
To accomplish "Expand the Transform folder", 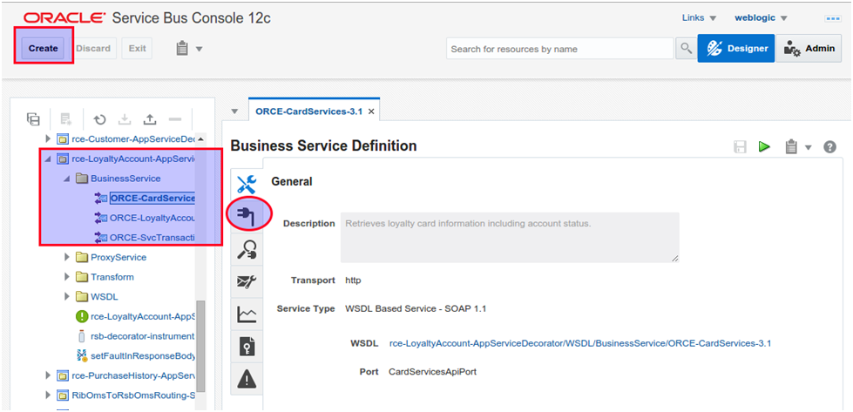I will click(67, 277).
